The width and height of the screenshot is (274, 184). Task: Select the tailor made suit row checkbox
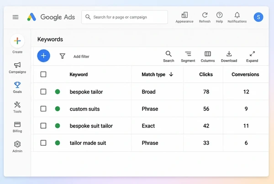coord(43,143)
